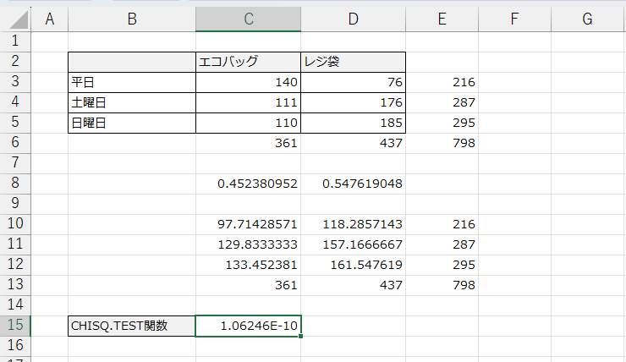Image resolution: width=626 pixels, height=362 pixels.
Task: Select the エコバッグ header cell
Action: tap(248, 62)
